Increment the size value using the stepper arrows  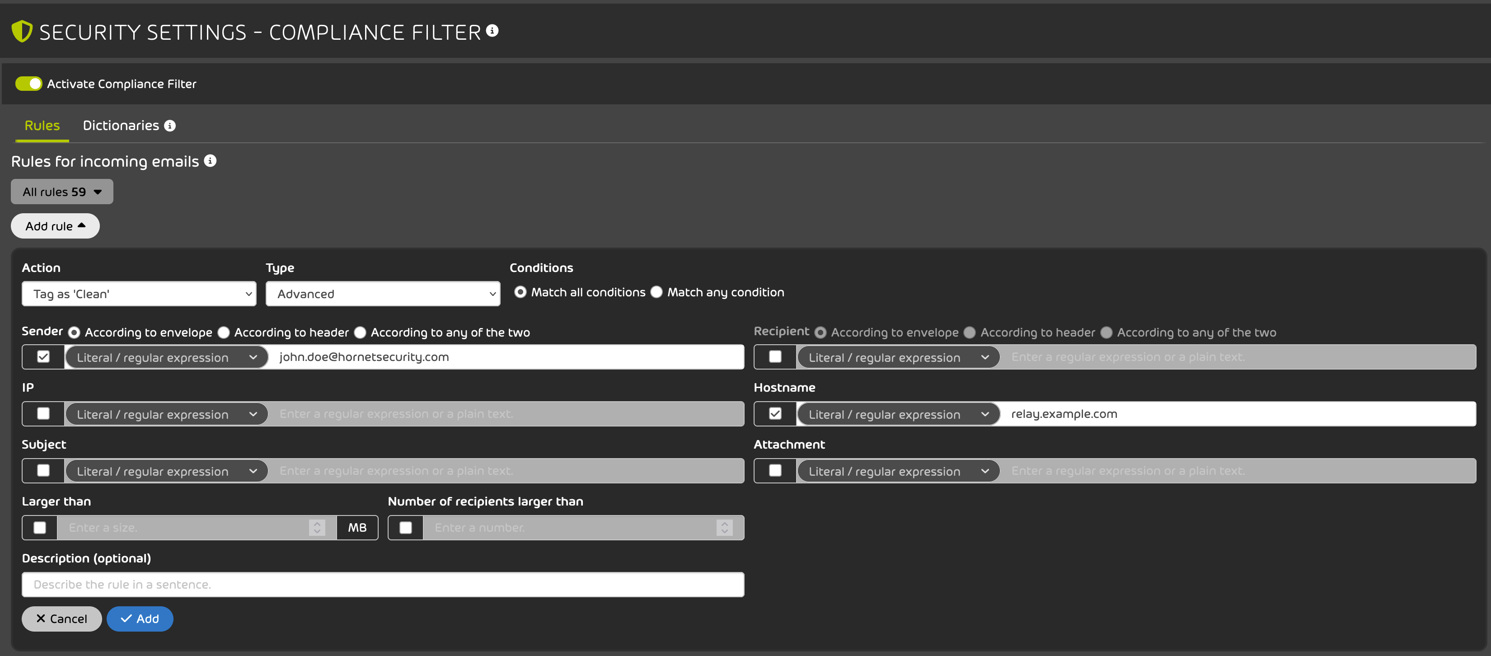coord(317,524)
